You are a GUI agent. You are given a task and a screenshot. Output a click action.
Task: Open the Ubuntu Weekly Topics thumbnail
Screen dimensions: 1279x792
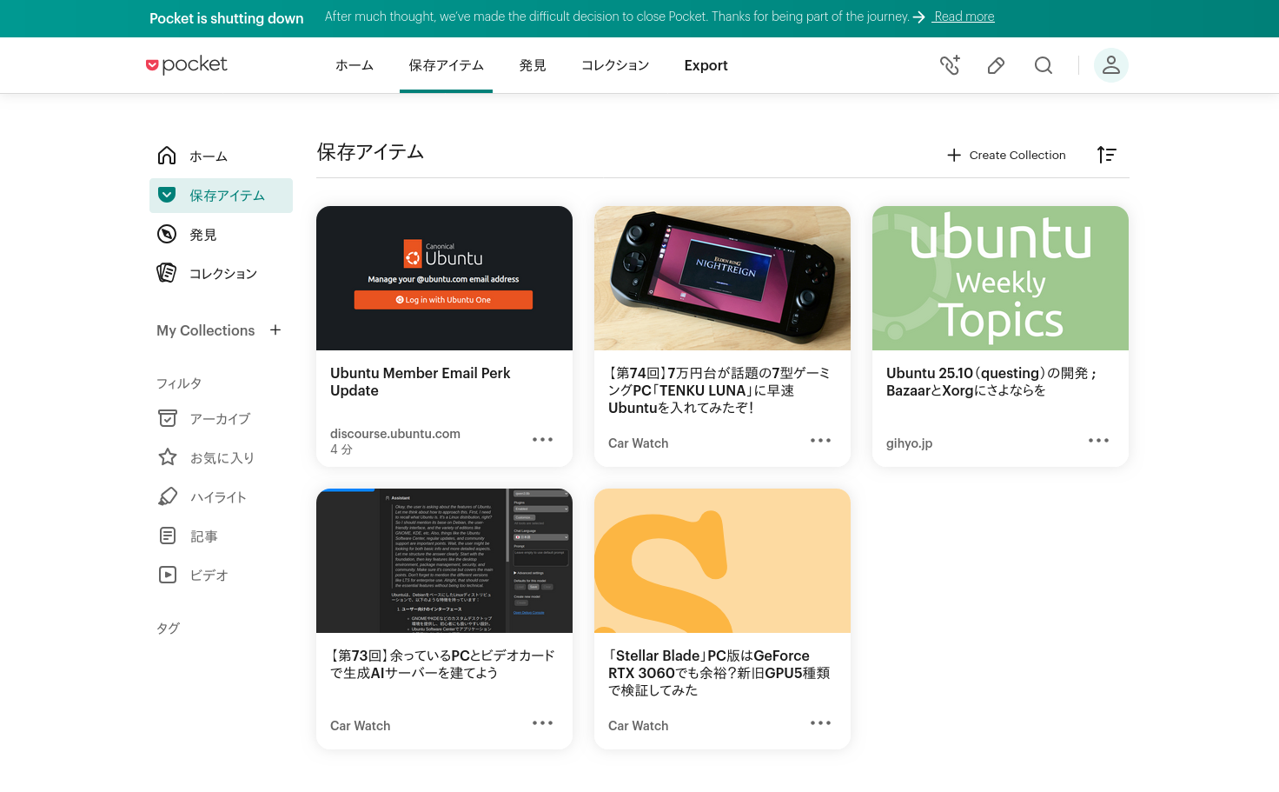coord(1000,278)
